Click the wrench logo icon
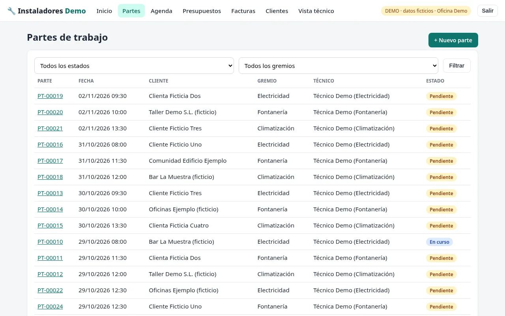The width and height of the screenshot is (505, 316). pyautogui.click(x=11, y=11)
